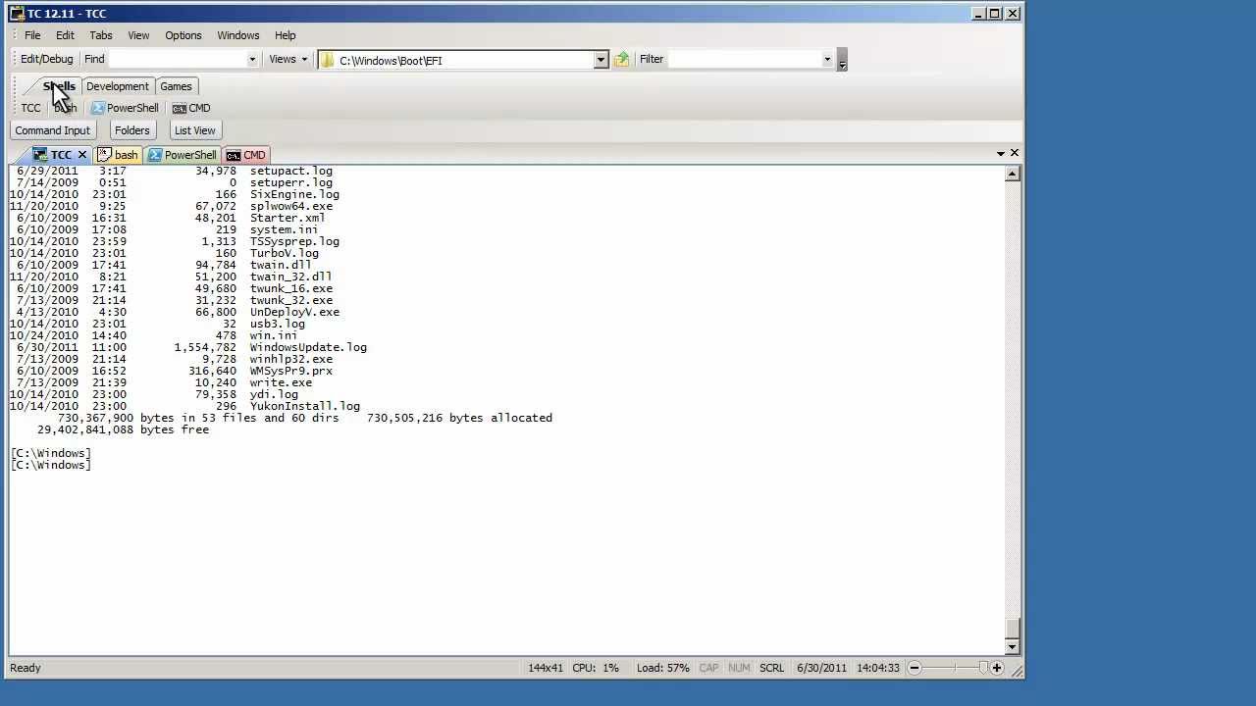Close the active tab window via X
1256x706 pixels.
1015,153
